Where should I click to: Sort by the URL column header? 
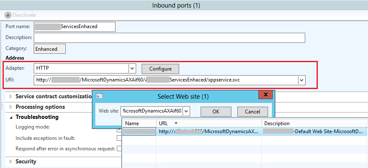[209, 123]
